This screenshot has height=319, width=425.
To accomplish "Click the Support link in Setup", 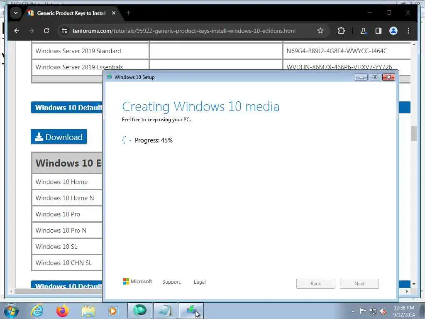I will (171, 282).
